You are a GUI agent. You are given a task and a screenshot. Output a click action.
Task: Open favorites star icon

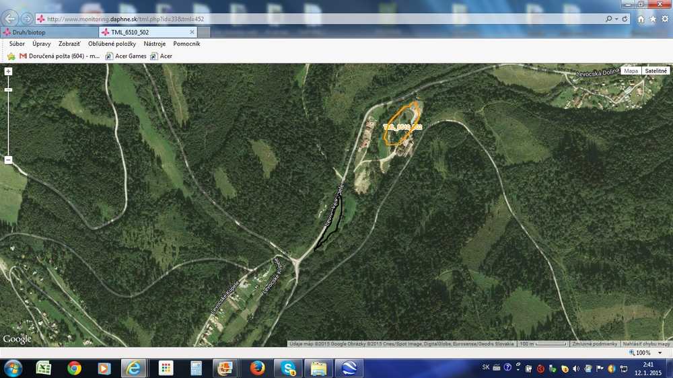point(653,19)
